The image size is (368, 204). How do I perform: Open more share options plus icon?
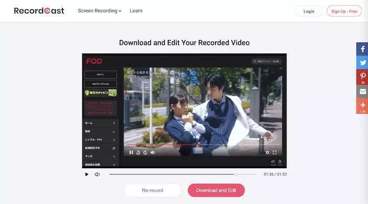click(362, 106)
